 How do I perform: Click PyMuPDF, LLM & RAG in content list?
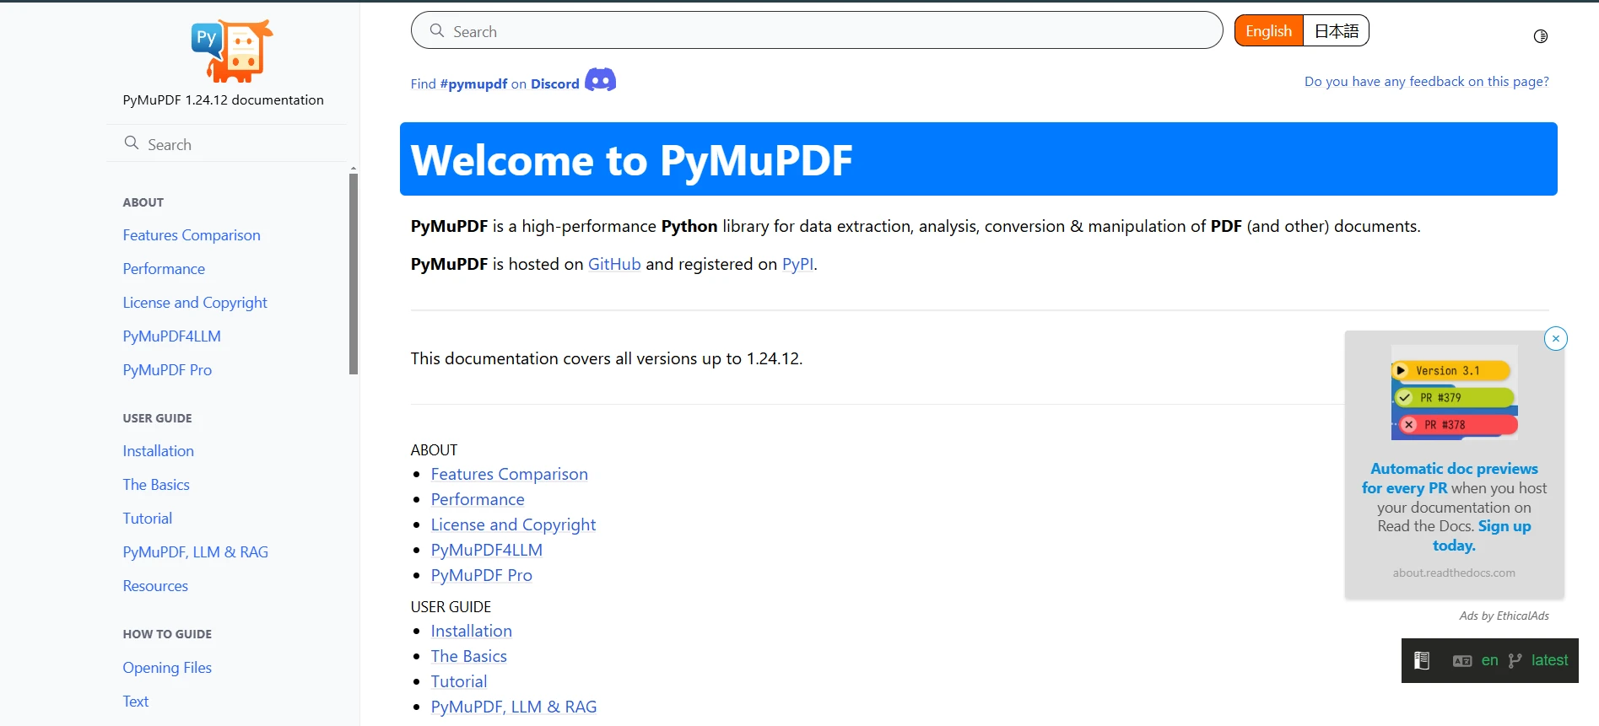point(513,707)
